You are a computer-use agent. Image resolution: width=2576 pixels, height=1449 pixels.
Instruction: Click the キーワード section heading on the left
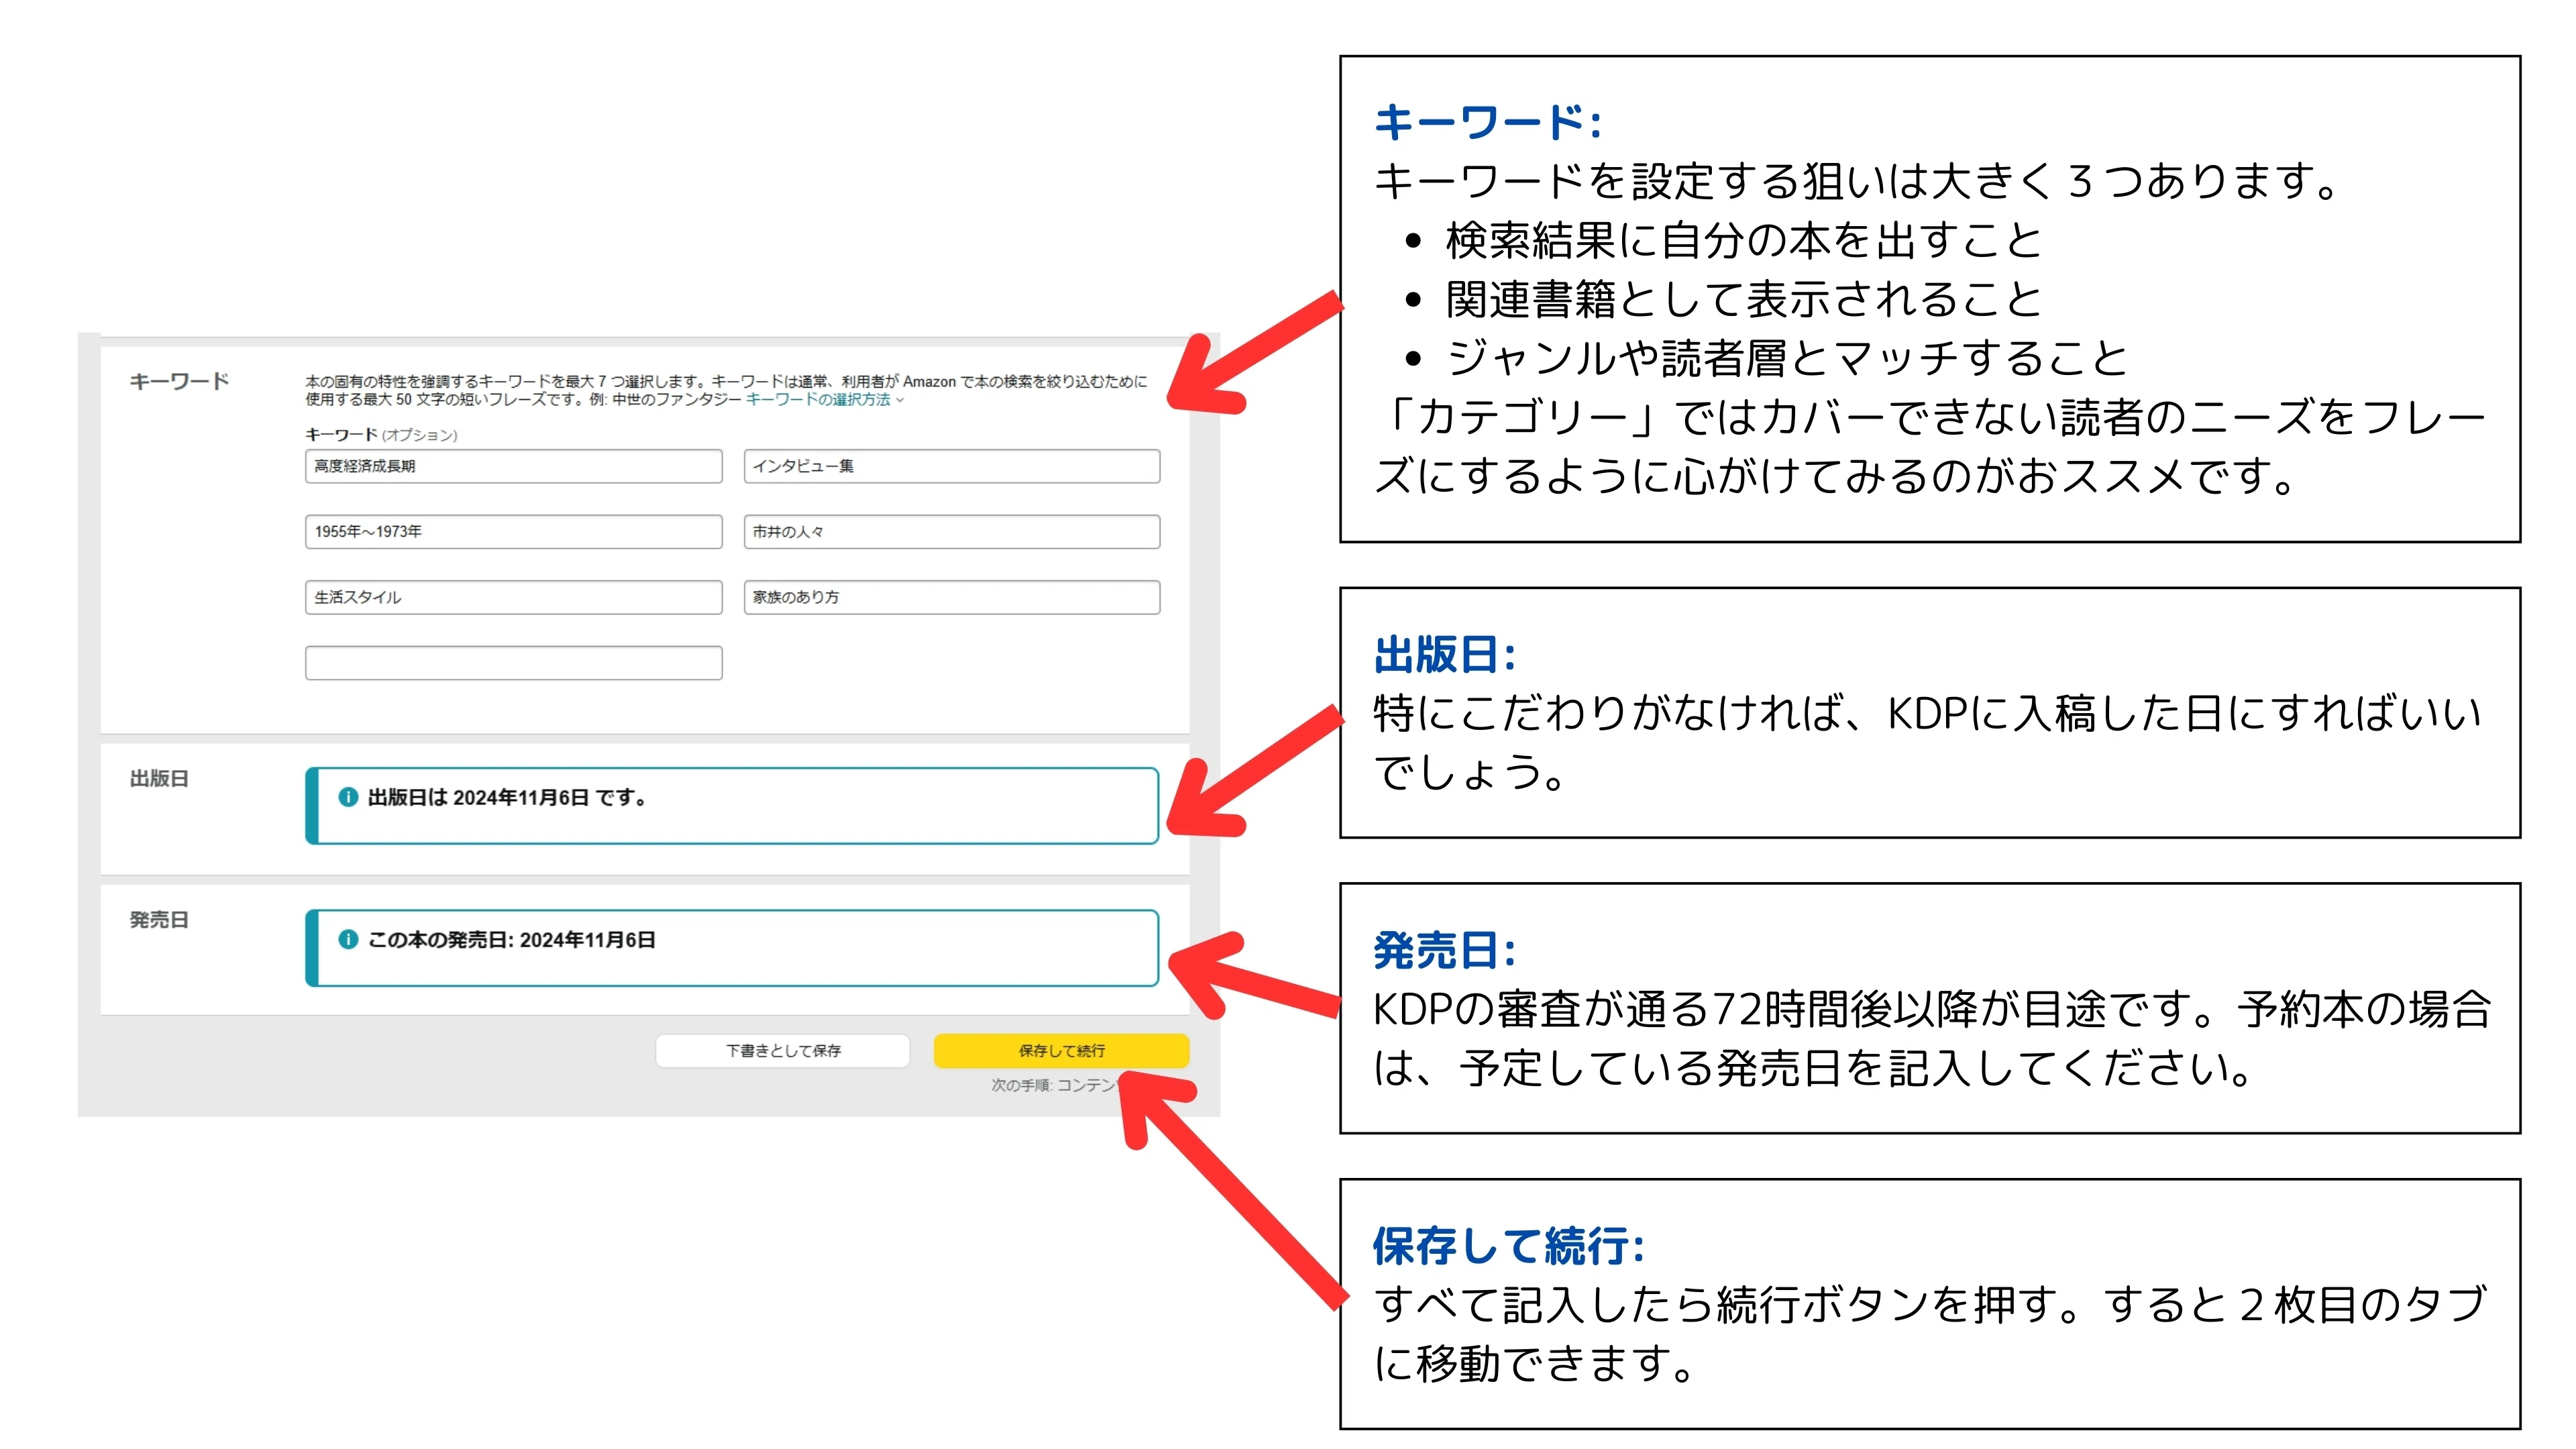click(179, 381)
